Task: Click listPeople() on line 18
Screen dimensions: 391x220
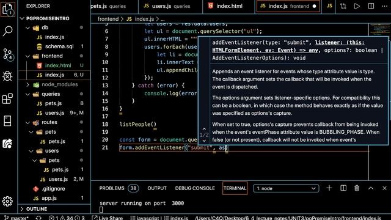Action: [x=138, y=124]
